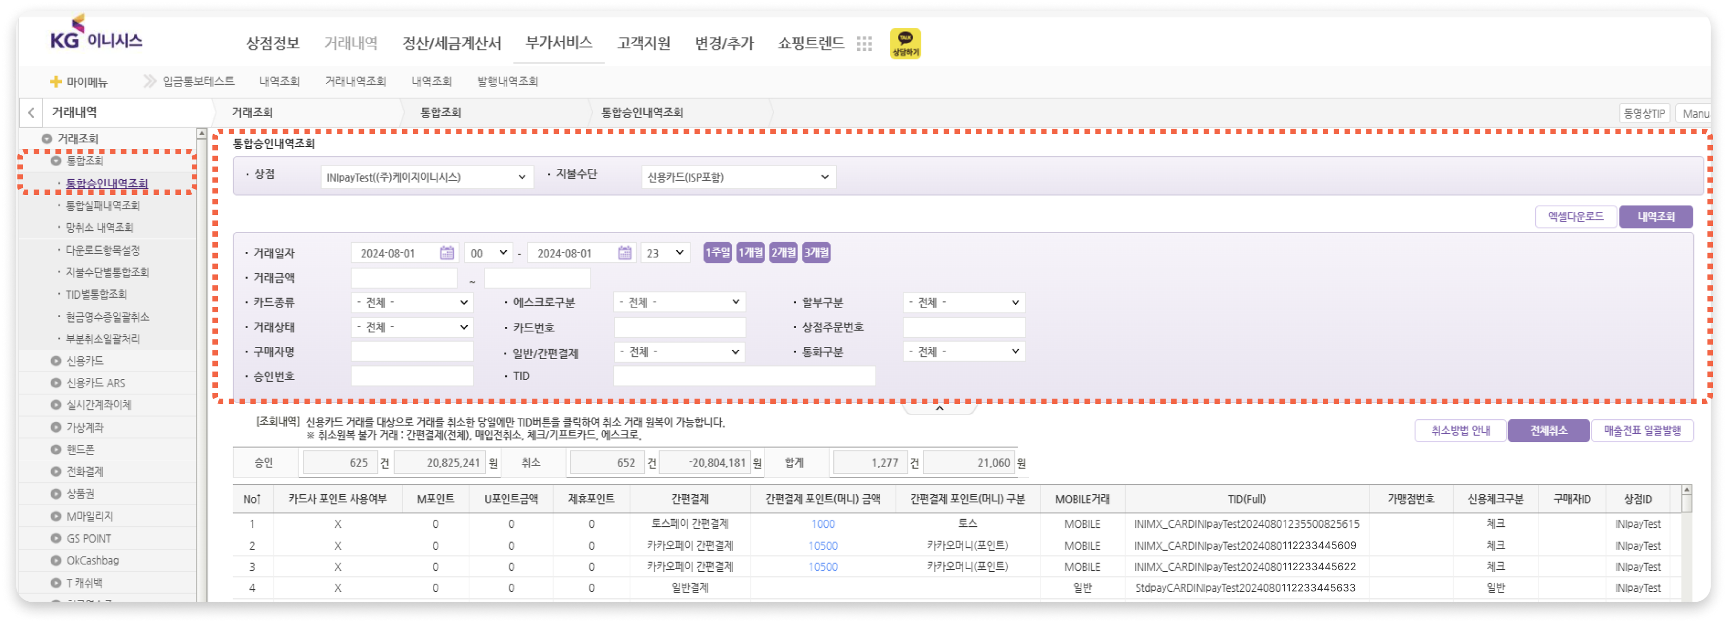Click point amount 1000 link in row 1
1727x624 pixels.
coord(822,524)
